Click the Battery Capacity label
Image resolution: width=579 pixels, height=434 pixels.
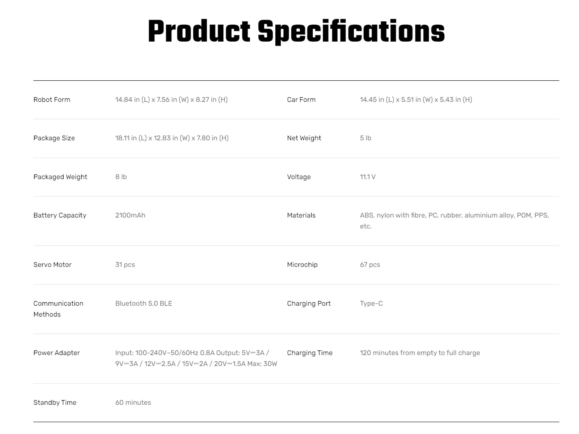point(60,215)
